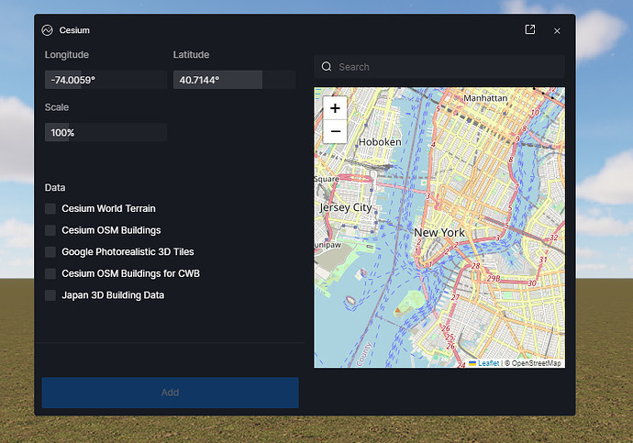Click the Data section heading
This screenshot has height=443, width=633.
(55, 188)
